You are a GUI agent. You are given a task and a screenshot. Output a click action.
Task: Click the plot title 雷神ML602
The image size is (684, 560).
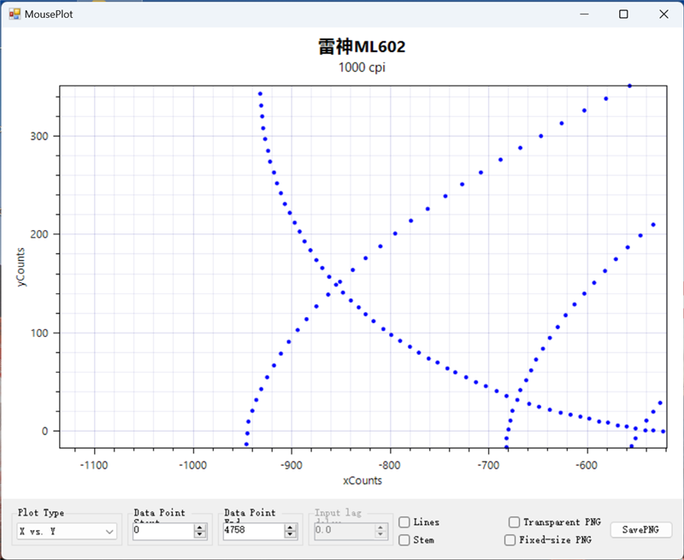click(362, 47)
